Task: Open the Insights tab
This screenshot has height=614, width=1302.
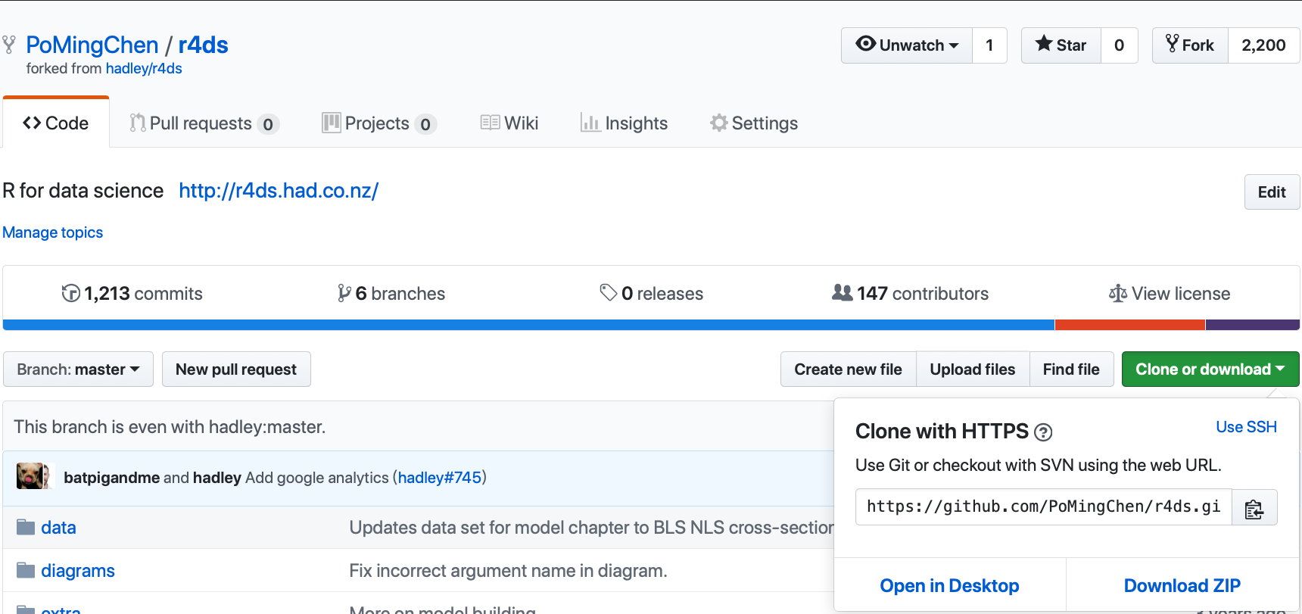Action: point(624,123)
